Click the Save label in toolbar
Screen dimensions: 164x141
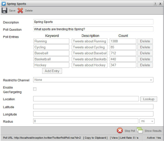pyautogui.click(x=12, y=10)
